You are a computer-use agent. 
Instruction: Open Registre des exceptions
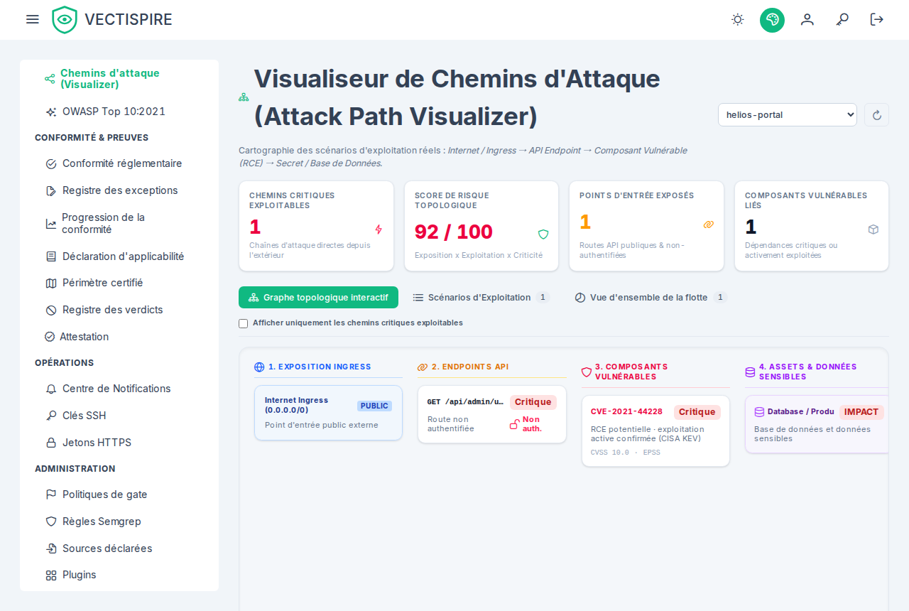coord(119,190)
